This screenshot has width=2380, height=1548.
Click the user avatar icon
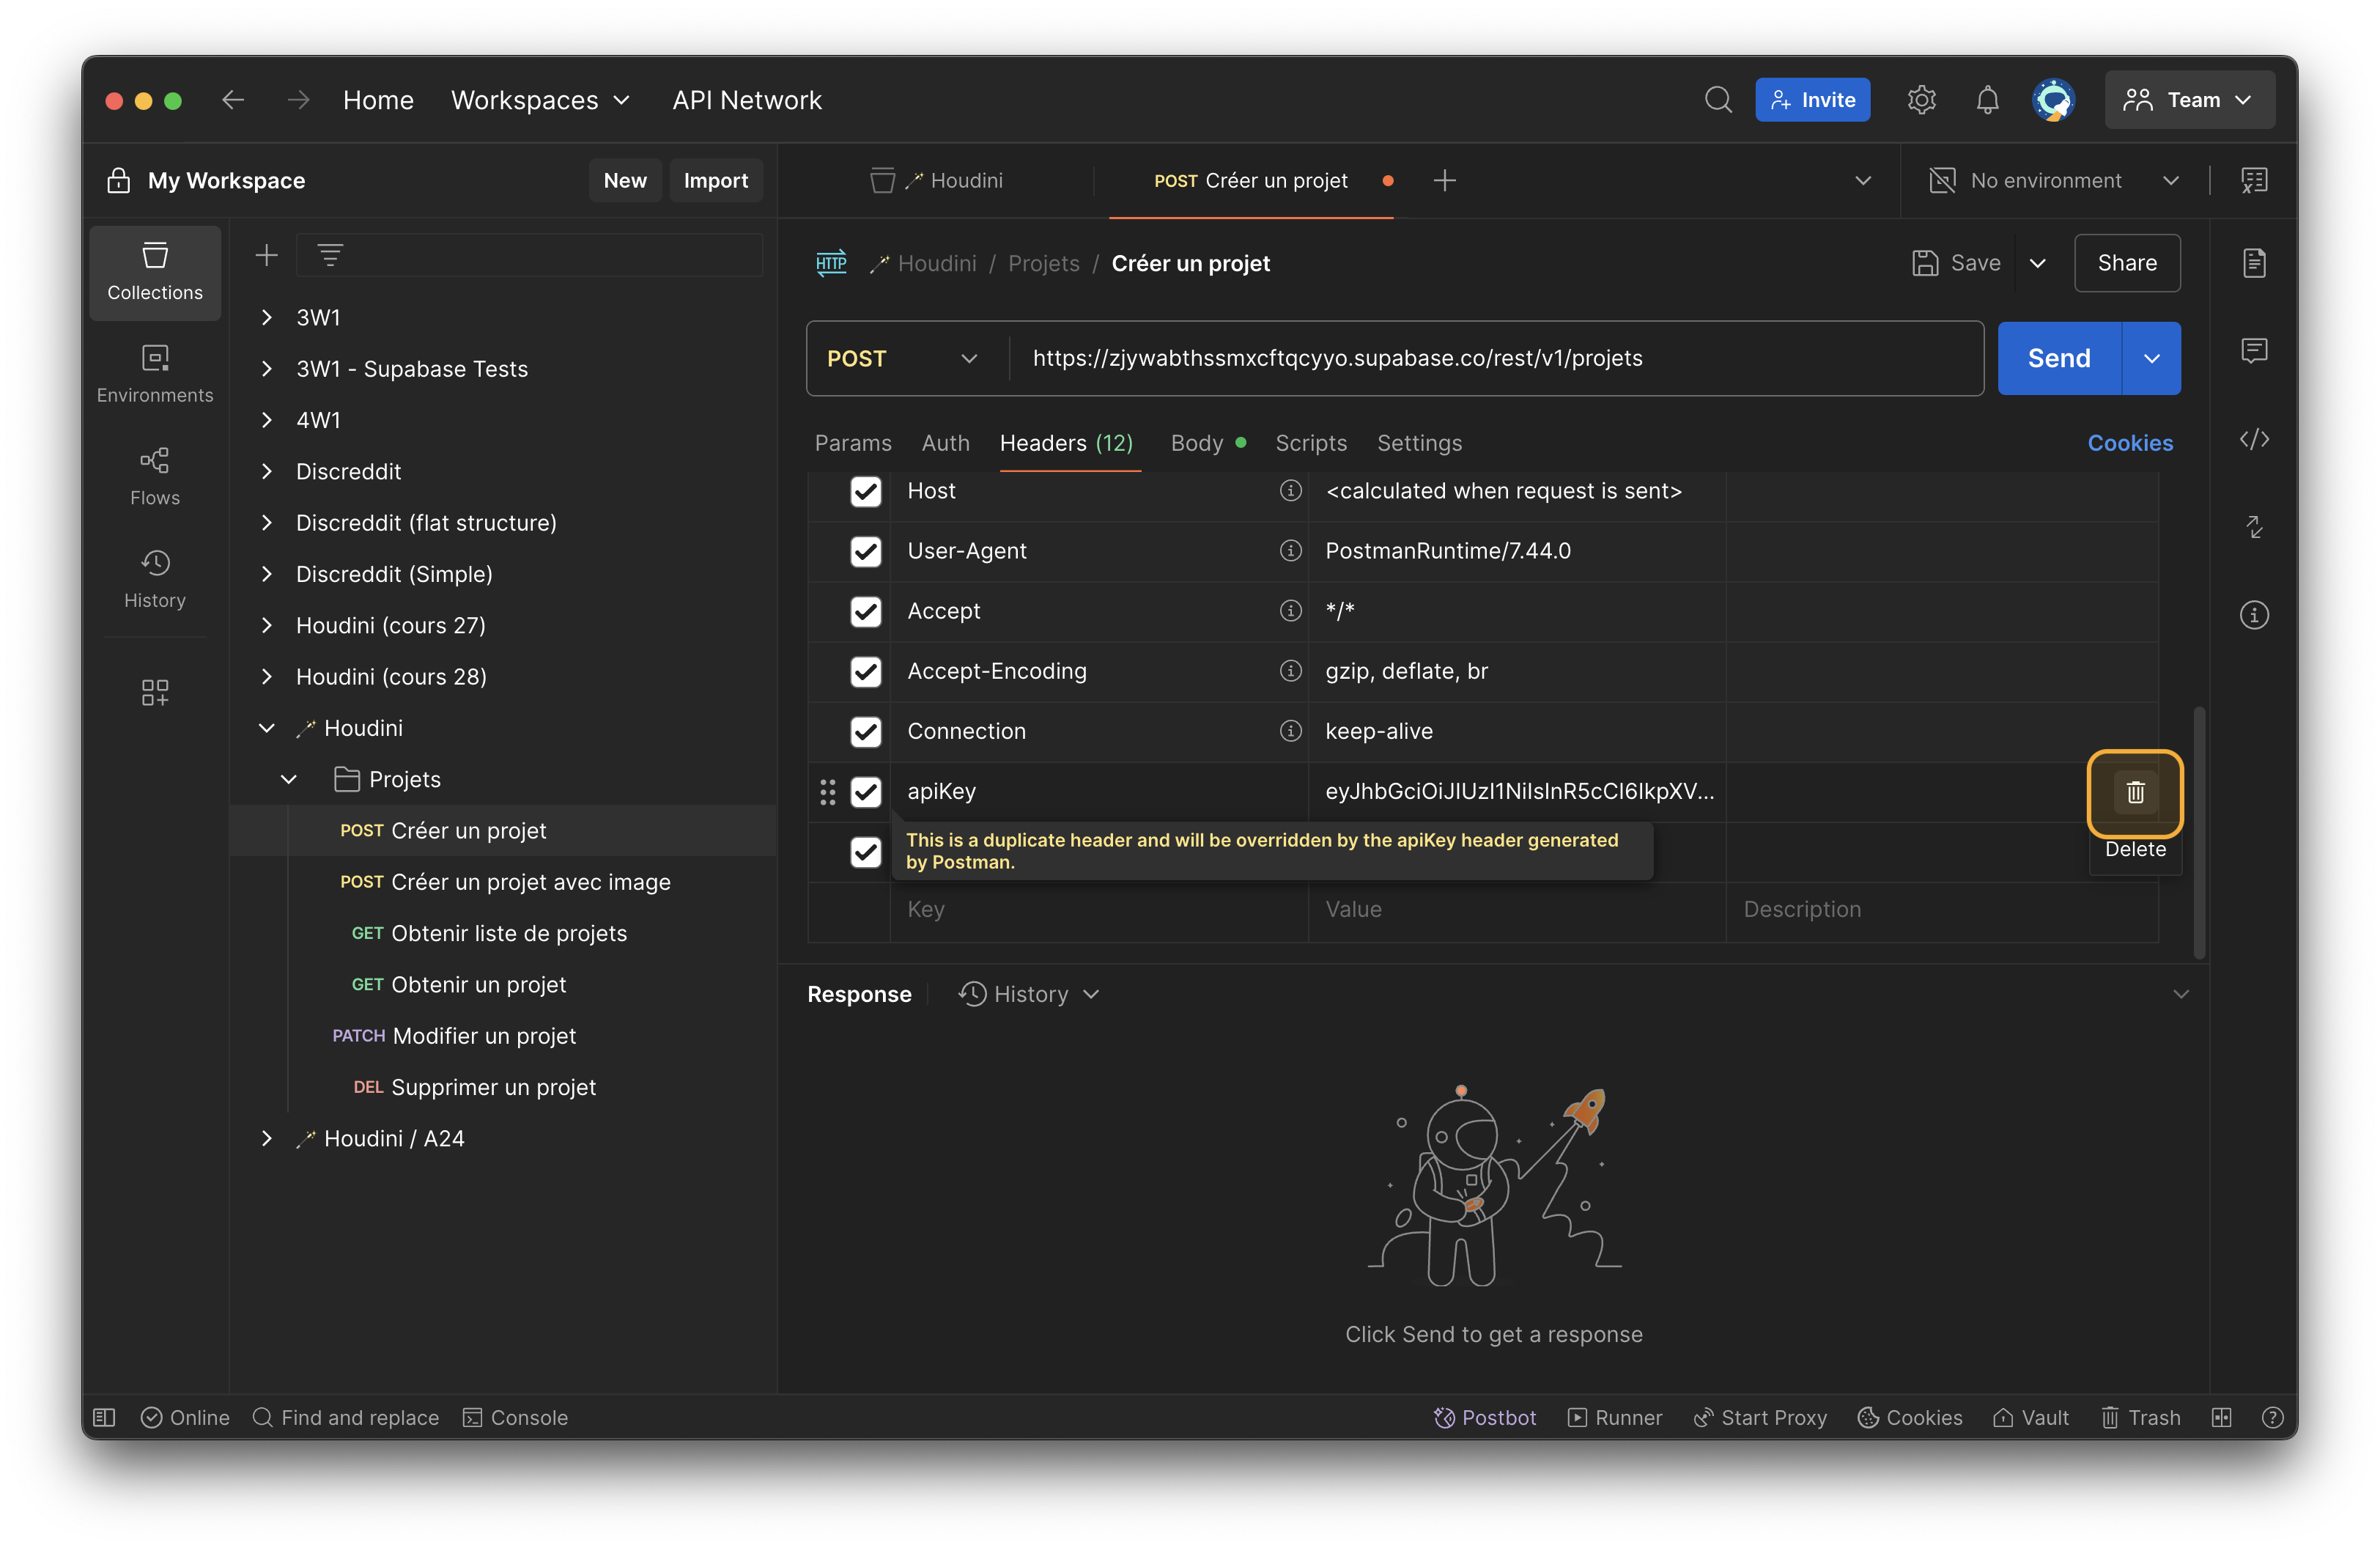pos(2053,100)
